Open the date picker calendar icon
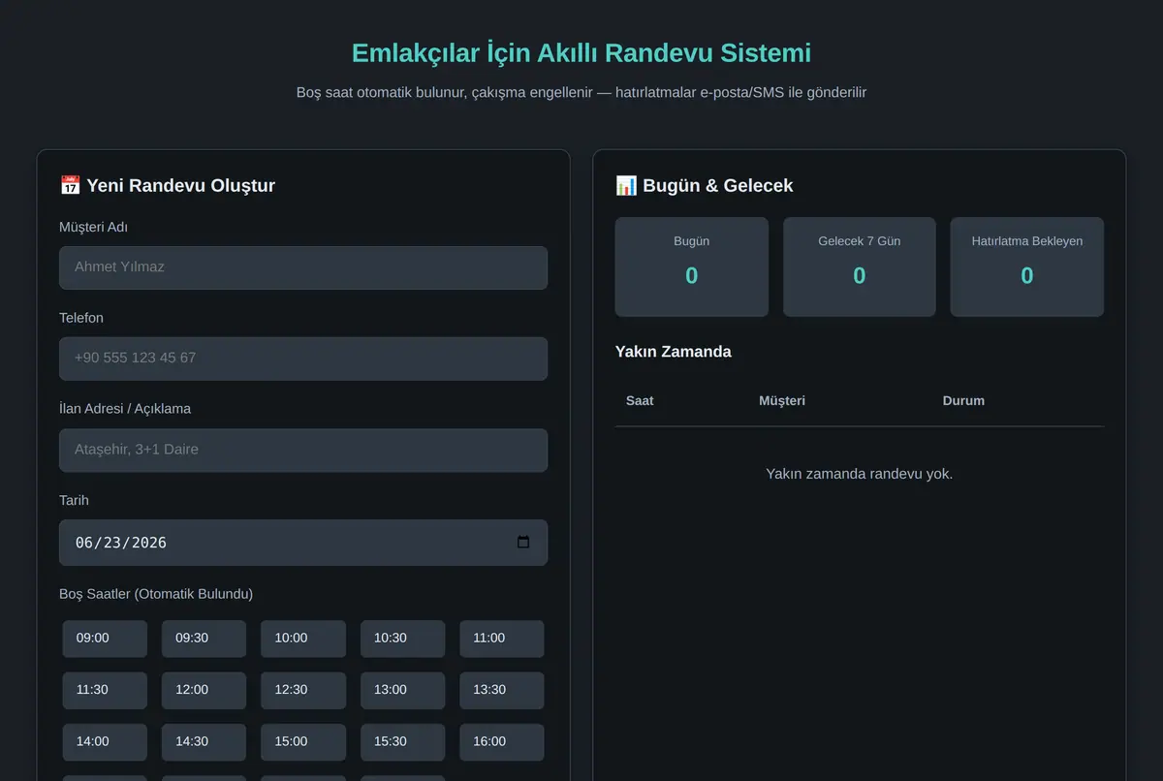 (523, 543)
